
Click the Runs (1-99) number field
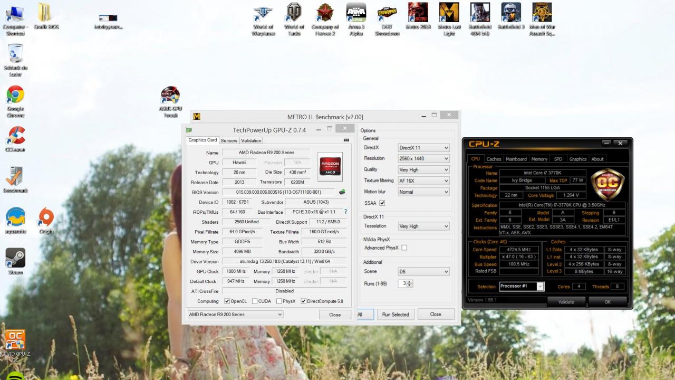click(x=402, y=283)
